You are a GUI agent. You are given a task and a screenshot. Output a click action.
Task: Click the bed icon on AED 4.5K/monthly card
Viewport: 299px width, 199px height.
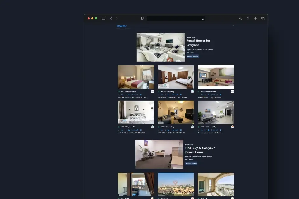(122, 130)
